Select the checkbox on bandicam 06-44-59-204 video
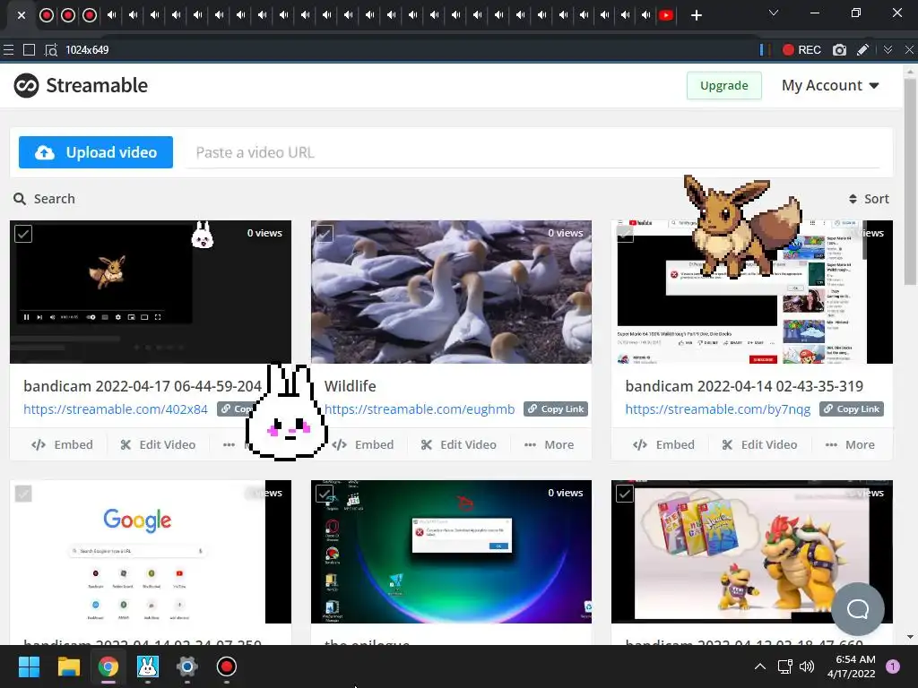Image resolution: width=918 pixels, height=688 pixels. click(23, 234)
